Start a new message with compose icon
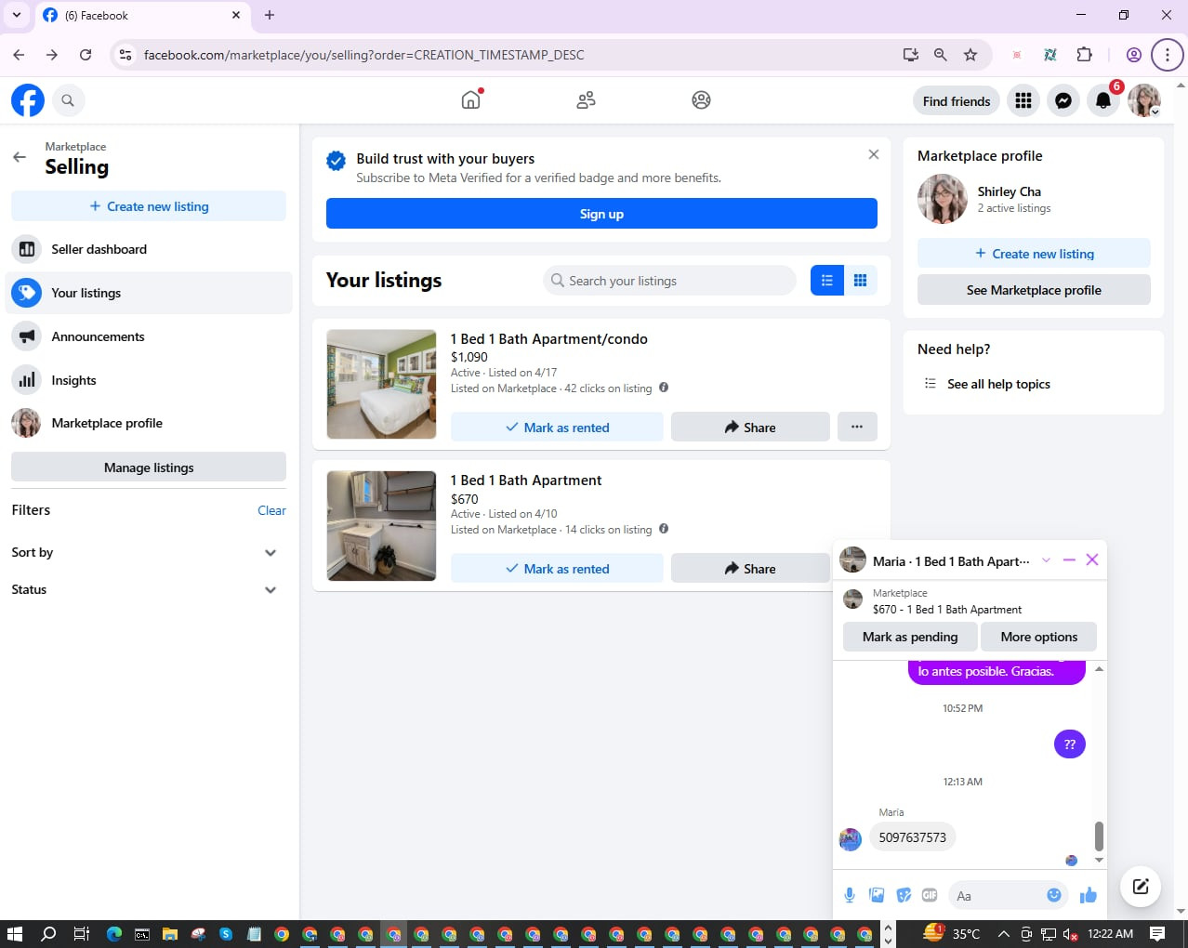Viewport: 1188px width, 948px height. [x=1141, y=886]
